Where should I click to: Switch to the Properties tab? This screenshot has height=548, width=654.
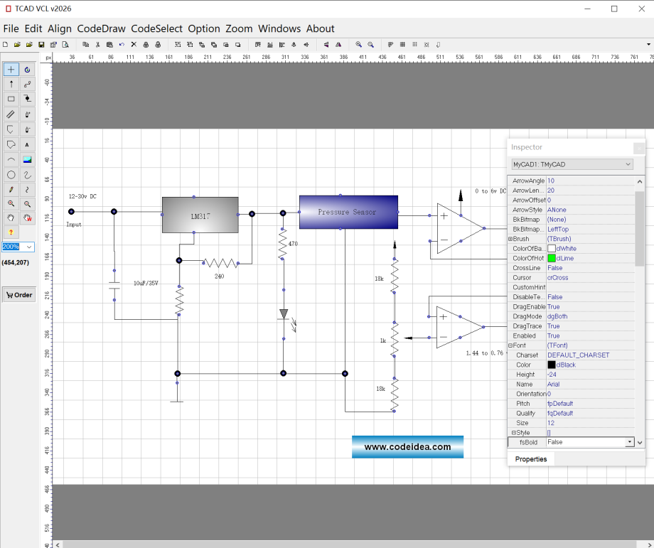coord(531,459)
